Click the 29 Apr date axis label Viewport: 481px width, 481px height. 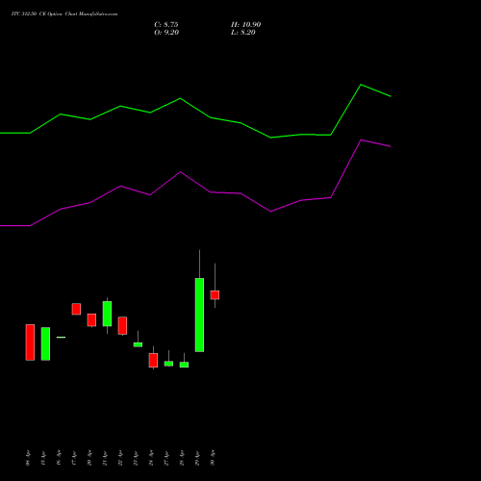coord(197,458)
